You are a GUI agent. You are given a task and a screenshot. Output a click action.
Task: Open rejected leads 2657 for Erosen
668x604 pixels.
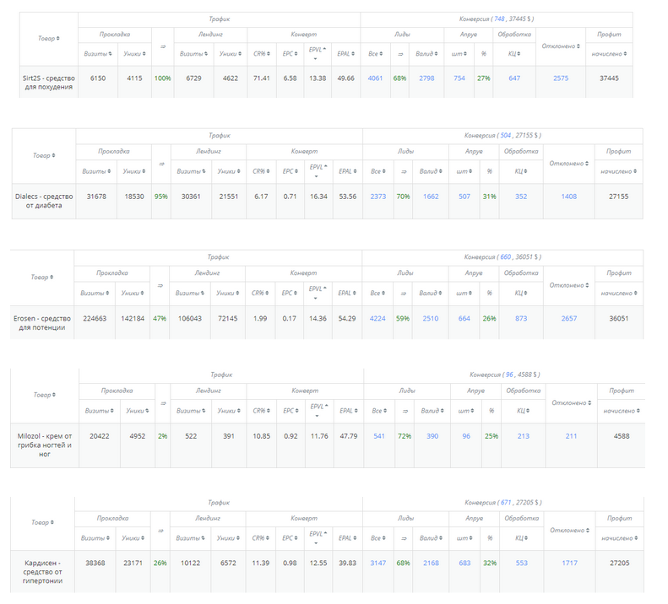pyautogui.click(x=569, y=318)
